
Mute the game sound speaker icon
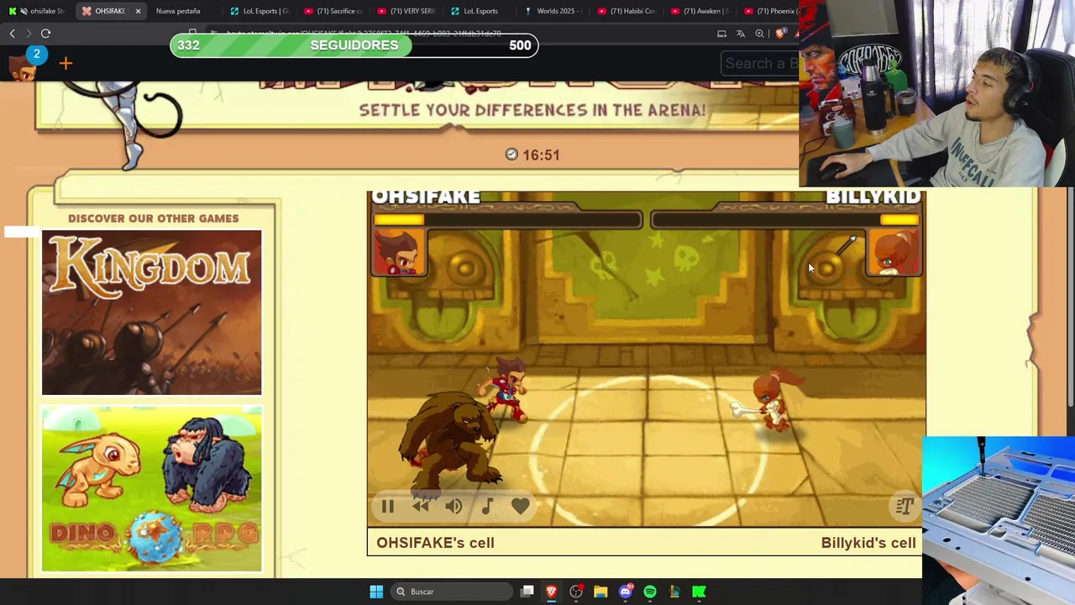pos(454,506)
